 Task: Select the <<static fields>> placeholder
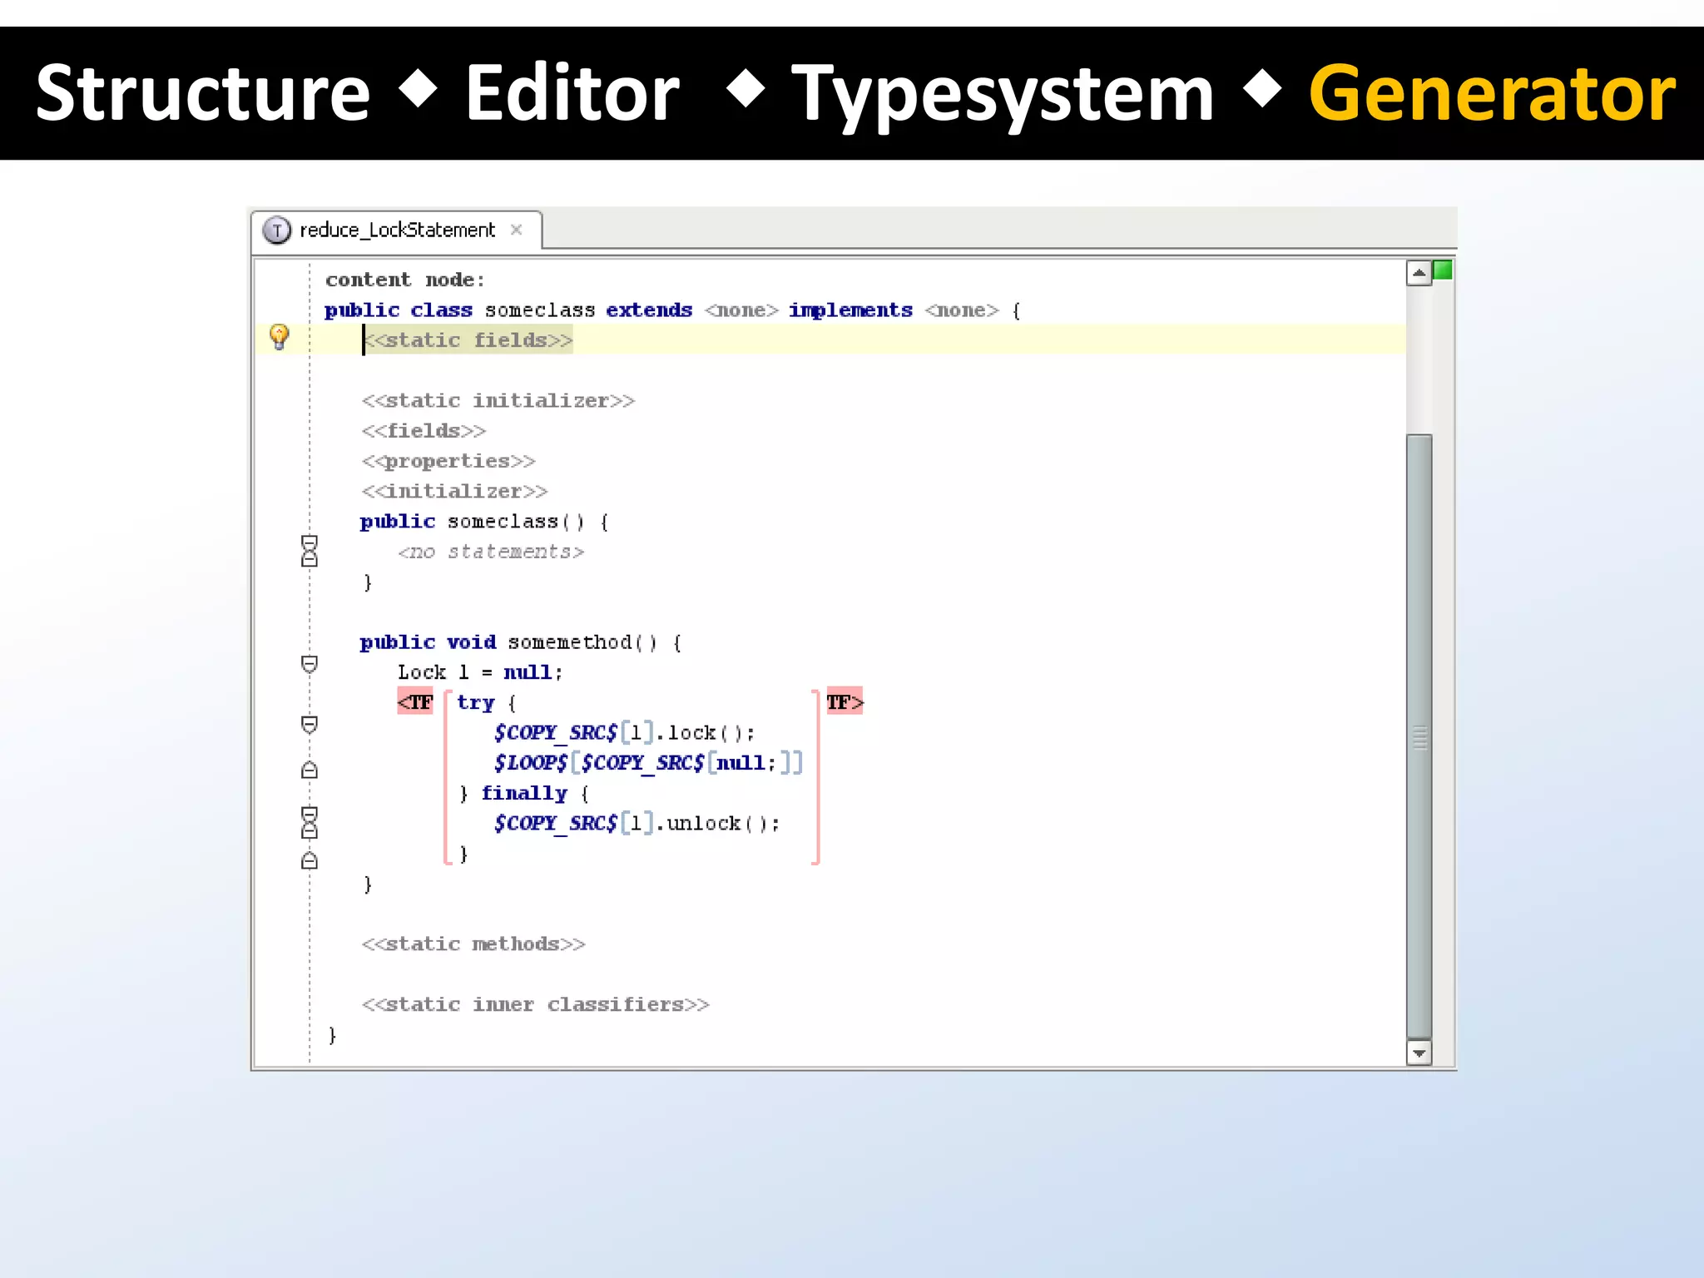pyautogui.click(x=468, y=340)
